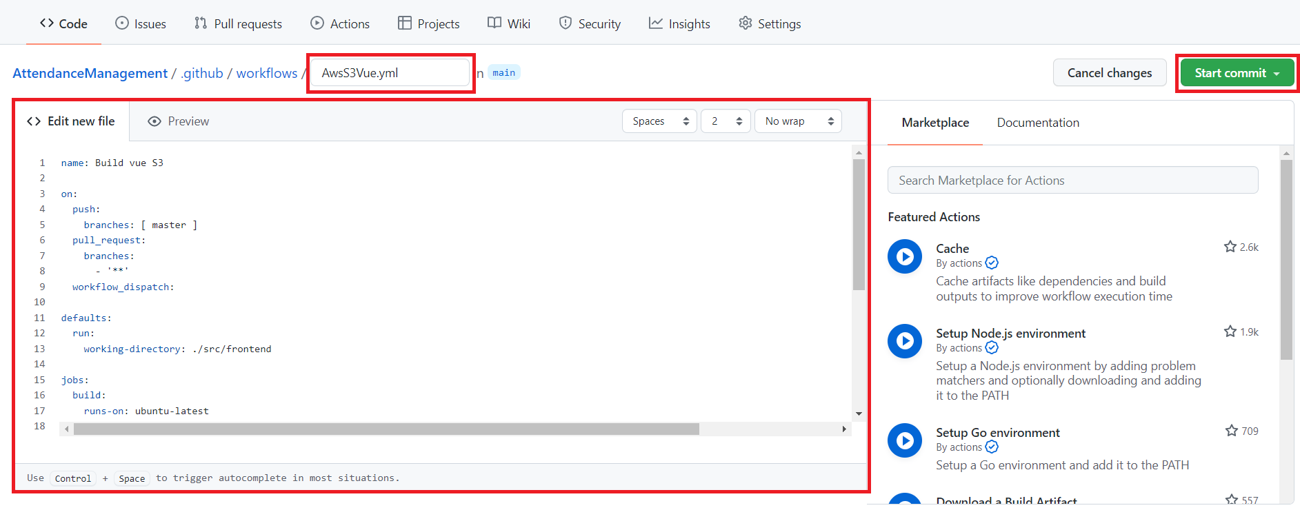This screenshot has width=1300, height=510.
Task: Click editor scrollbar down arrow
Action: click(x=859, y=414)
